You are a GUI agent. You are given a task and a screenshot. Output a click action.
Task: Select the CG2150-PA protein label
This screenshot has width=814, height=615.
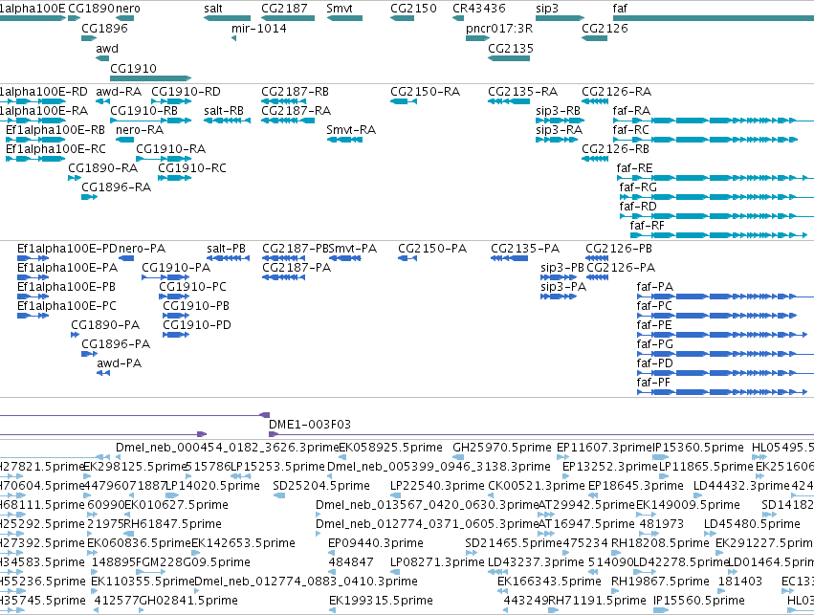point(432,249)
